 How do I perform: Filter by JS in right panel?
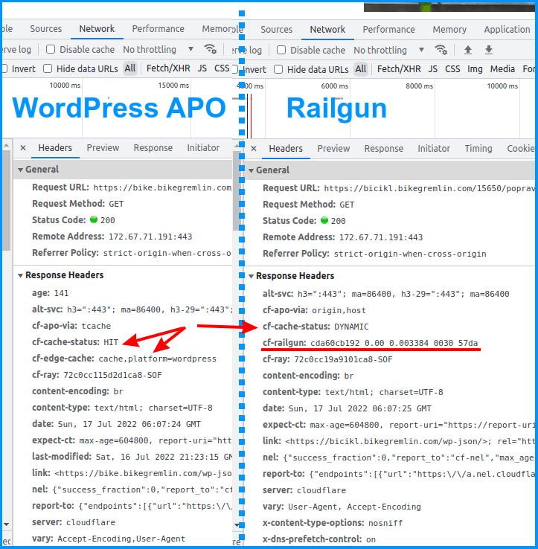pyautogui.click(x=433, y=69)
